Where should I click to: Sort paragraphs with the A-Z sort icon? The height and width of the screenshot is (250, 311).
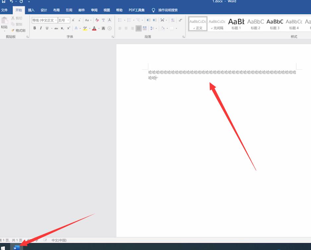click(x=173, y=20)
